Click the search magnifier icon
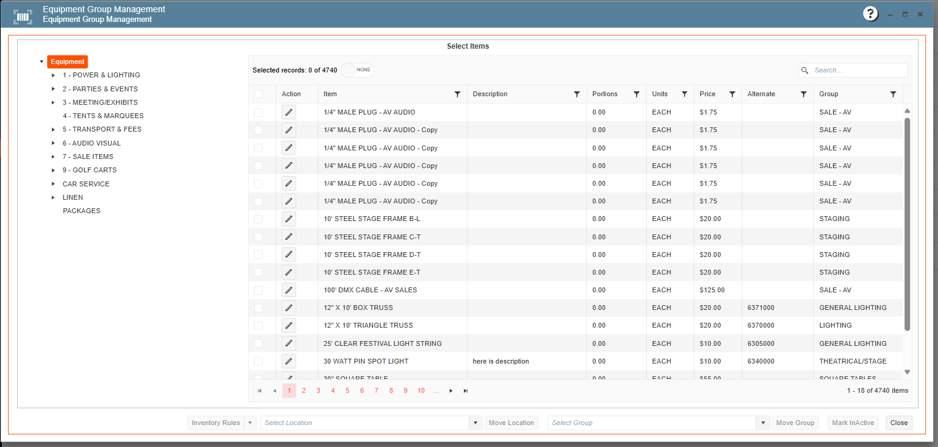This screenshot has height=447, width=938. click(805, 70)
